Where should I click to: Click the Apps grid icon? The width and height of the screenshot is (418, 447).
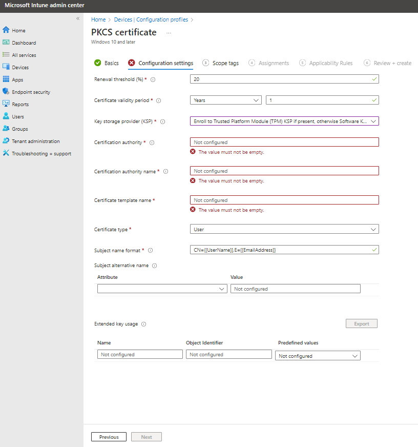[x=6, y=79]
